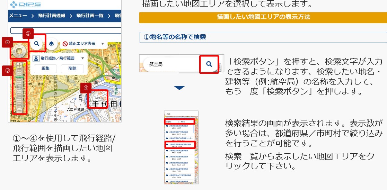
Task: Expand the 禁止エリア表示 dropdown arrow
Action: 103,44
